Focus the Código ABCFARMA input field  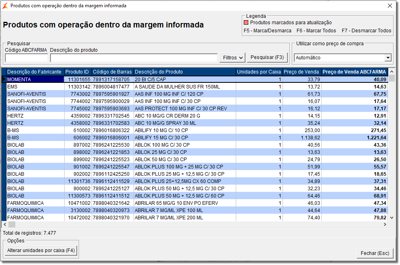point(26,58)
